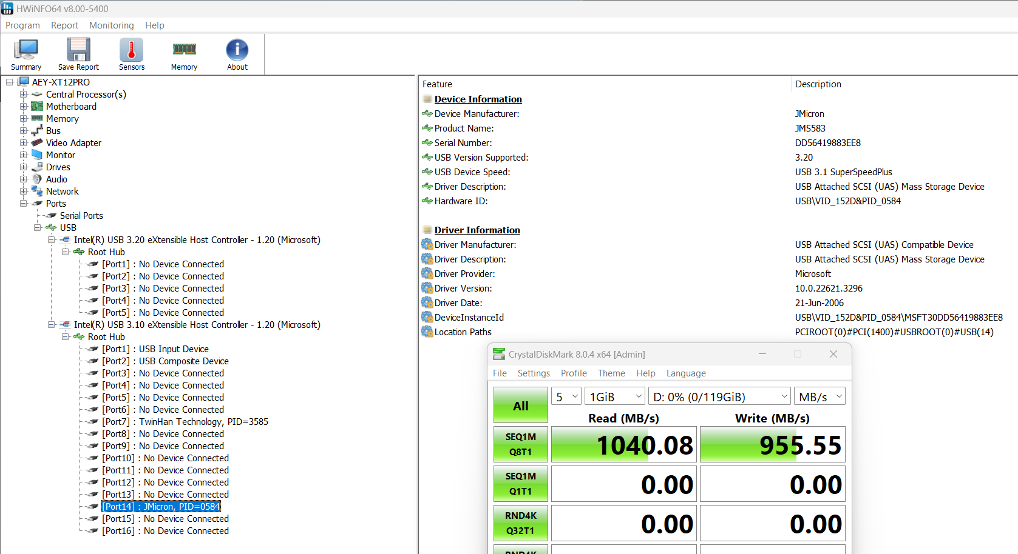Click the All benchmark button
Viewport: 1018px width, 554px height.
(x=521, y=405)
